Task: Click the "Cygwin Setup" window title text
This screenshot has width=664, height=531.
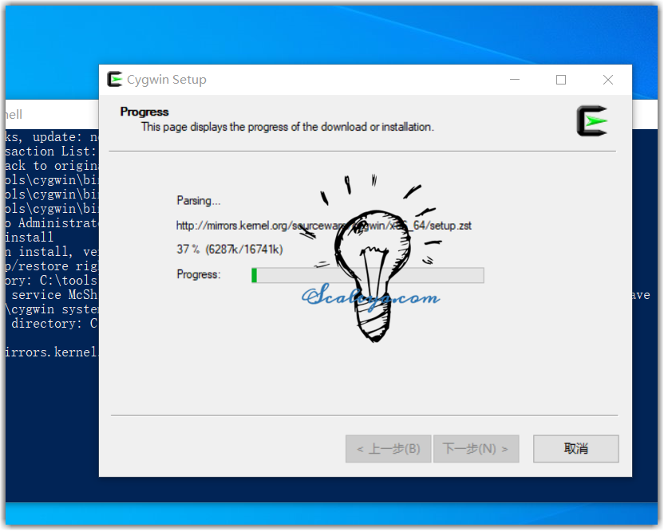Action: point(167,80)
